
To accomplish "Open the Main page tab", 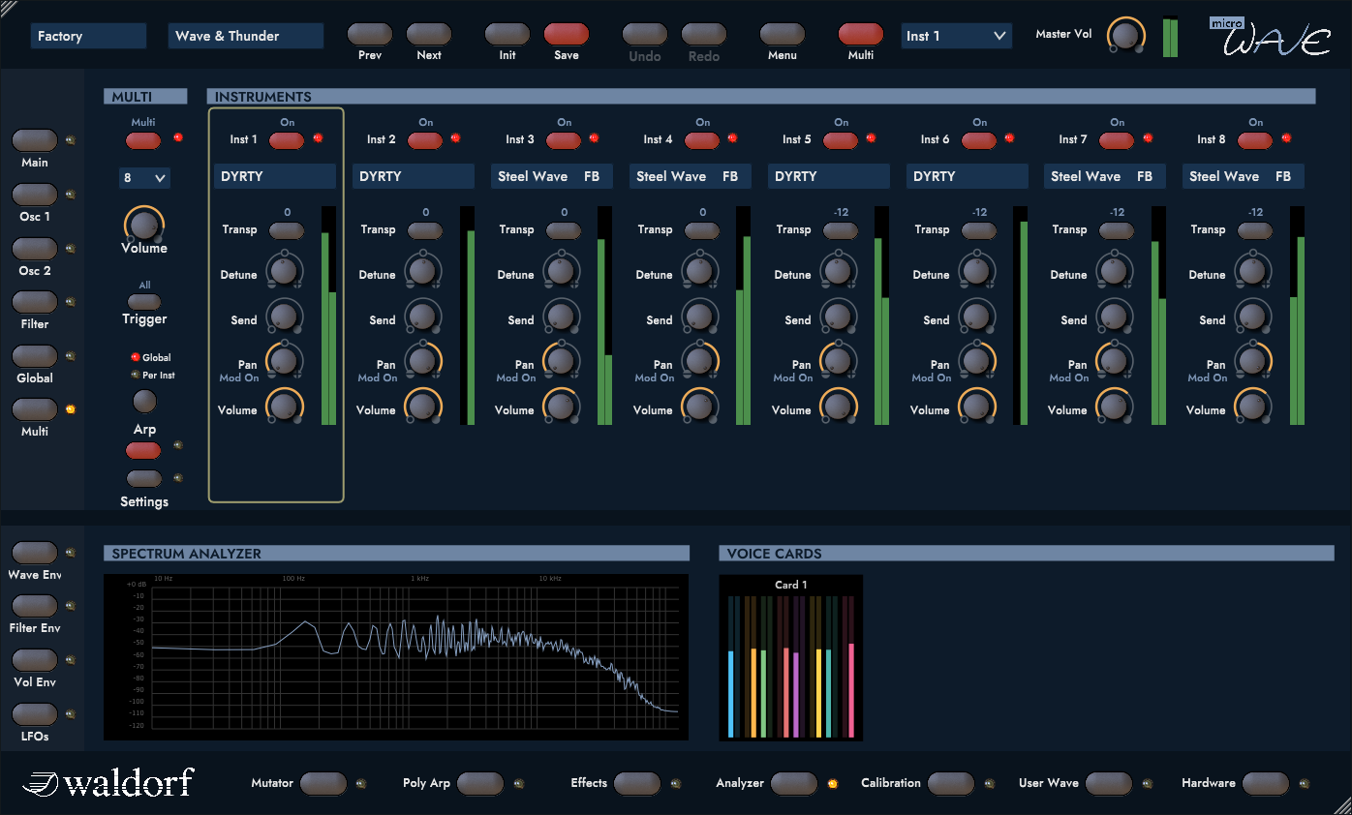I will coord(35,140).
